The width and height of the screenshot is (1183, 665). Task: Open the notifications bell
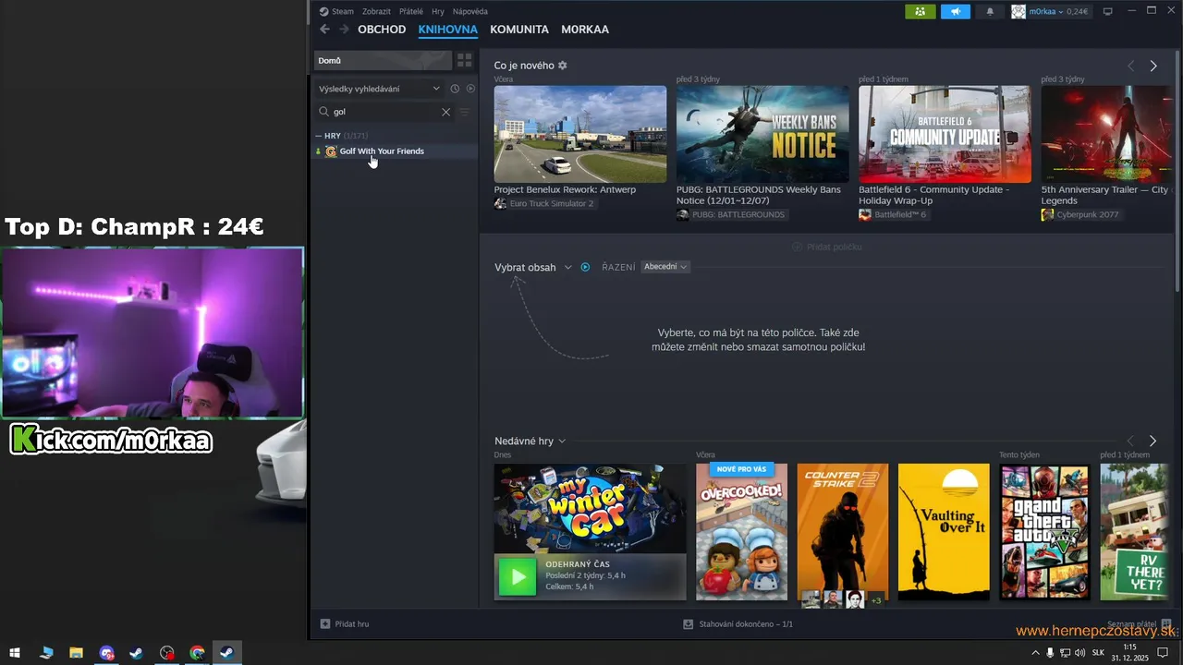pos(990,11)
